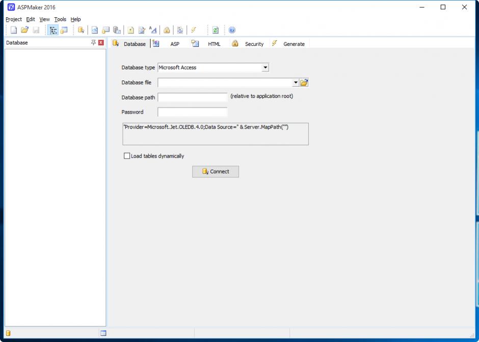Screen dimensions: 479x342
Task: Switch to the Database tab
Action: pyautogui.click(x=129, y=44)
